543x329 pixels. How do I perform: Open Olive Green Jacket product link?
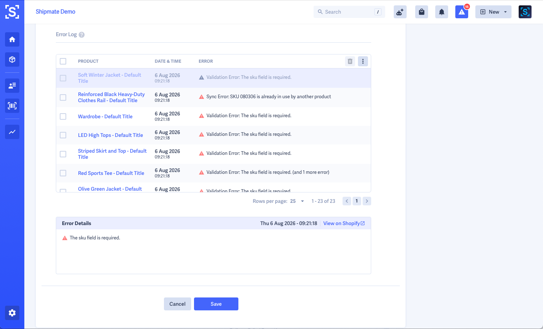pos(110,189)
